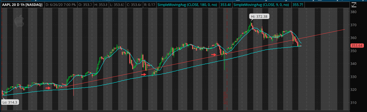This screenshot has width=367, height=112.
Task: Click the AAPL 20 D 1h [NASDAQ] symbol label
Action: pyautogui.click(x=22, y=5)
